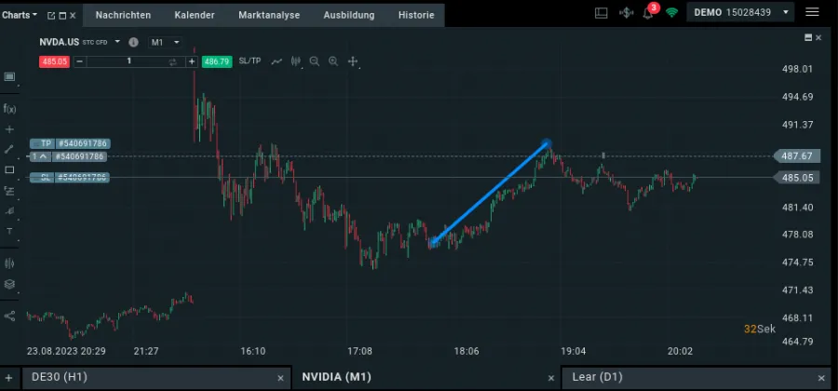Image resolution: width=838 pixels, height=391 pixels.
Task: Click the blue trend line upper endpoint
Action: click(x=547, y=143)
